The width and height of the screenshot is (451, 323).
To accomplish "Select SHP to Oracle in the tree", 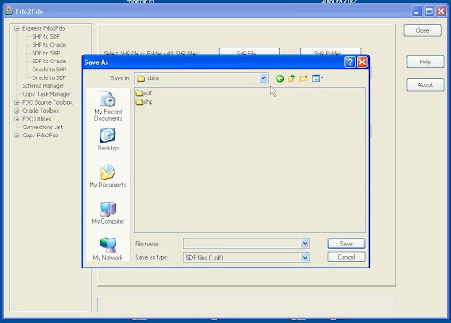I will 49,45.
